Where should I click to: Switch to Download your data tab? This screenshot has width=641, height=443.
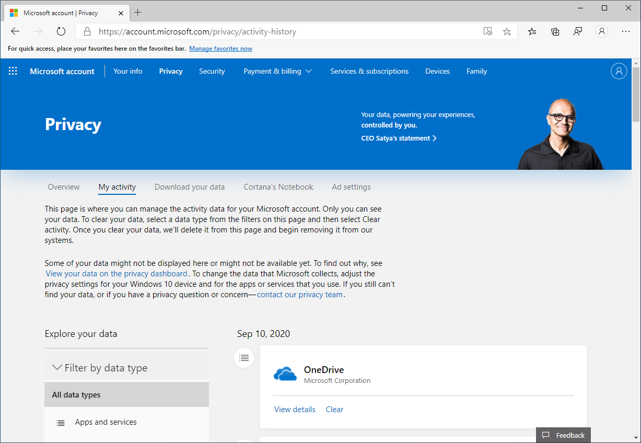tap(190, 187)
